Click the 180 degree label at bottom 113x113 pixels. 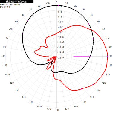pos(57,110)
